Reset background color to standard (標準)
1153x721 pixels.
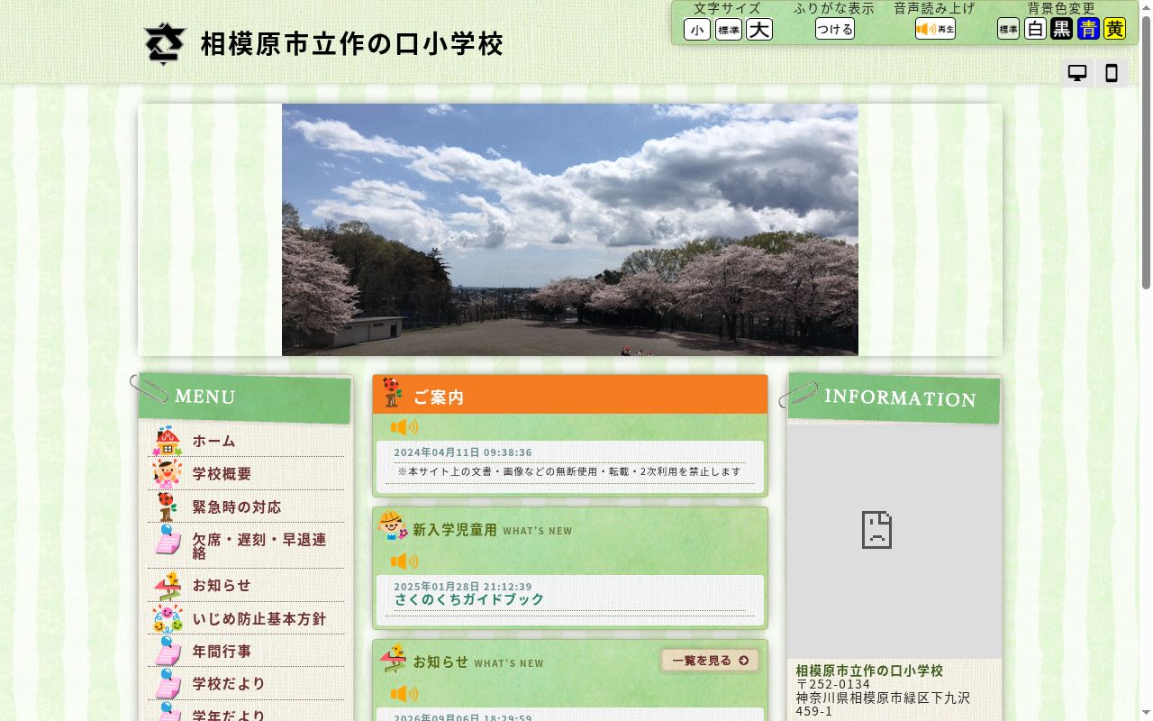pos(1008,29)
